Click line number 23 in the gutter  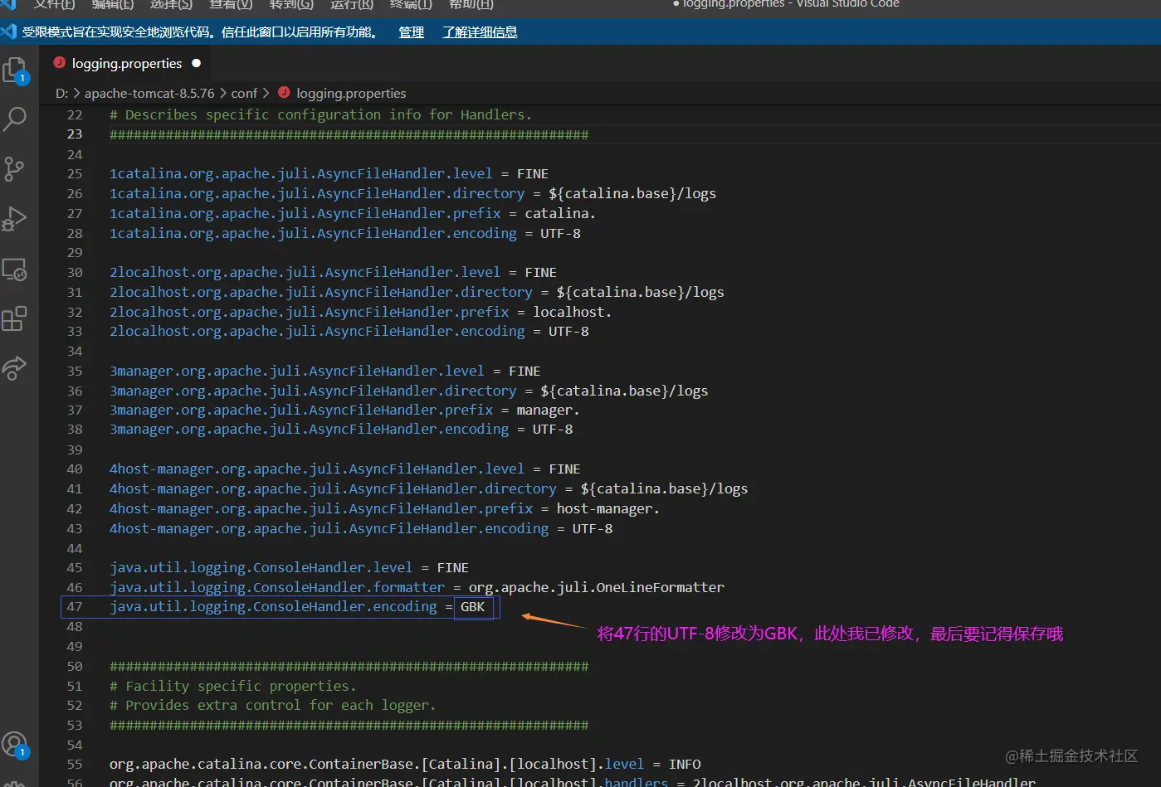coord(75,134)
